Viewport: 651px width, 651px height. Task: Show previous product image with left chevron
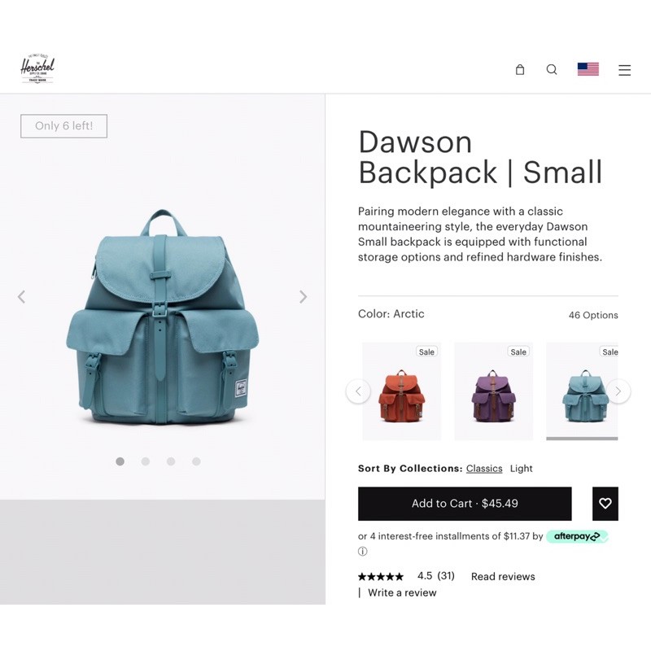click(22, 296)
